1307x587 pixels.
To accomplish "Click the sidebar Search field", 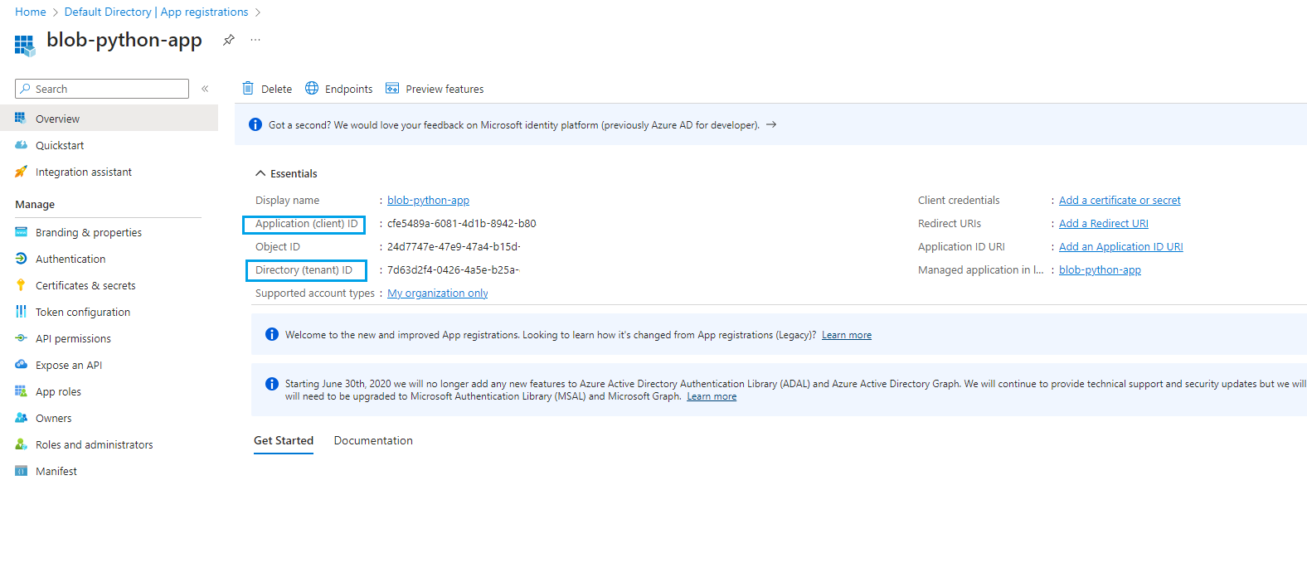I will click(108, 89).
